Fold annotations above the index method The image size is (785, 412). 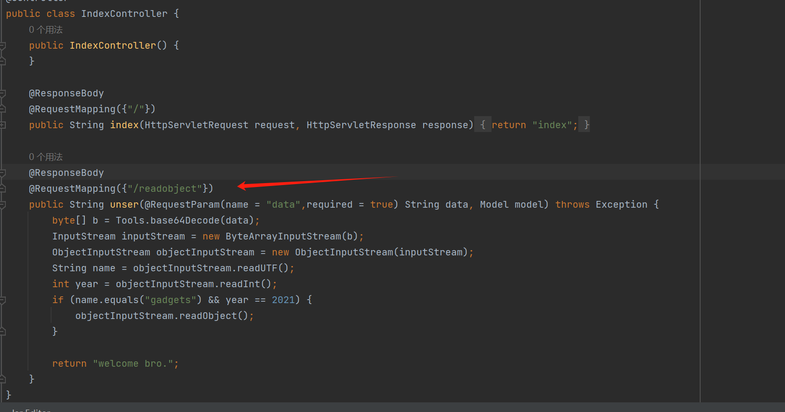click(x=2, y=93)
